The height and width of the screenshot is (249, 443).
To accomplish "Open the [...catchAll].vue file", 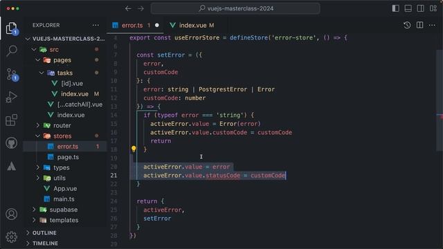I will point(64,104).
